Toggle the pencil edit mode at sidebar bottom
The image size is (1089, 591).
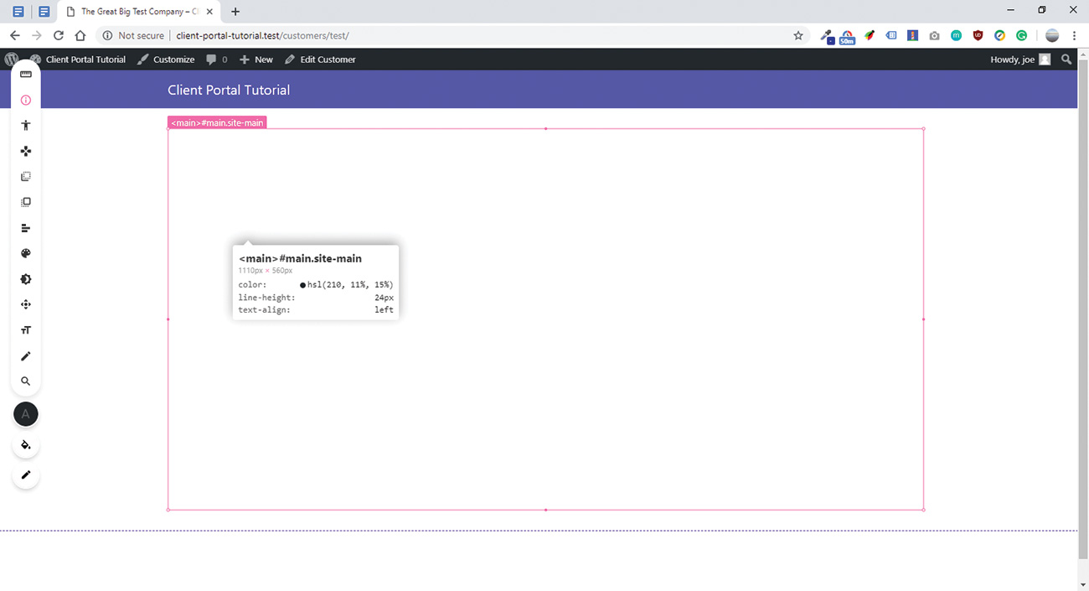pyautogui.click(x=25, y=475)
